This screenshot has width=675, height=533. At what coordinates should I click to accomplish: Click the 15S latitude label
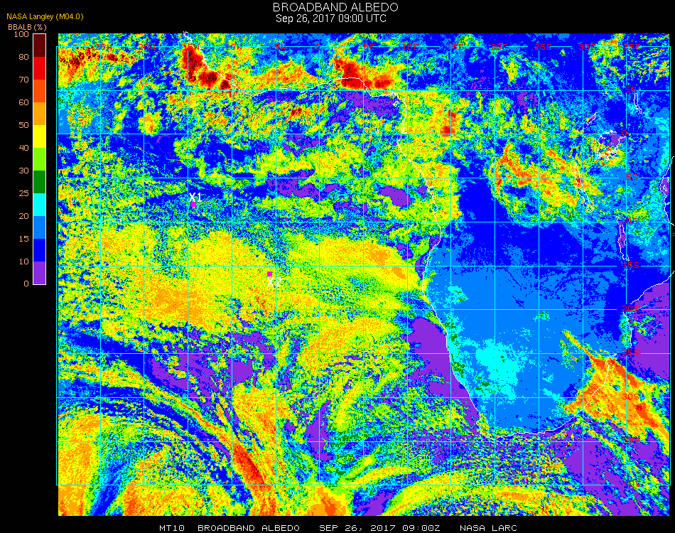(x=631, y=265)
